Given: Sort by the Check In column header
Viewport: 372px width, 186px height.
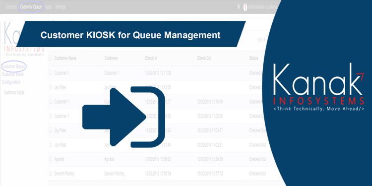Looking at the screenshot, I should click(151, 58).
